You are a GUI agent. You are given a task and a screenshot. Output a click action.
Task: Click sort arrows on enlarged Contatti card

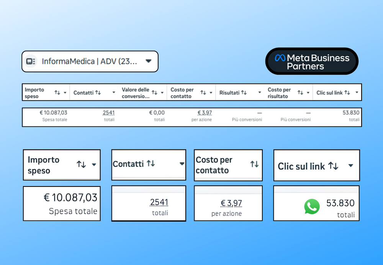151,163
